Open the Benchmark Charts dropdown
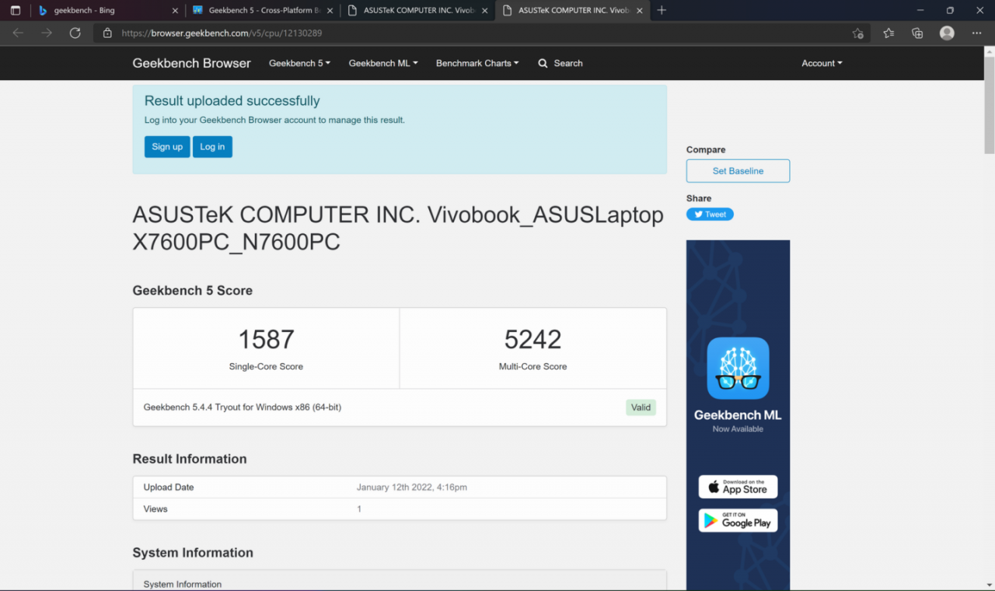This screenshot has width=995, height=591. point(477,63)
